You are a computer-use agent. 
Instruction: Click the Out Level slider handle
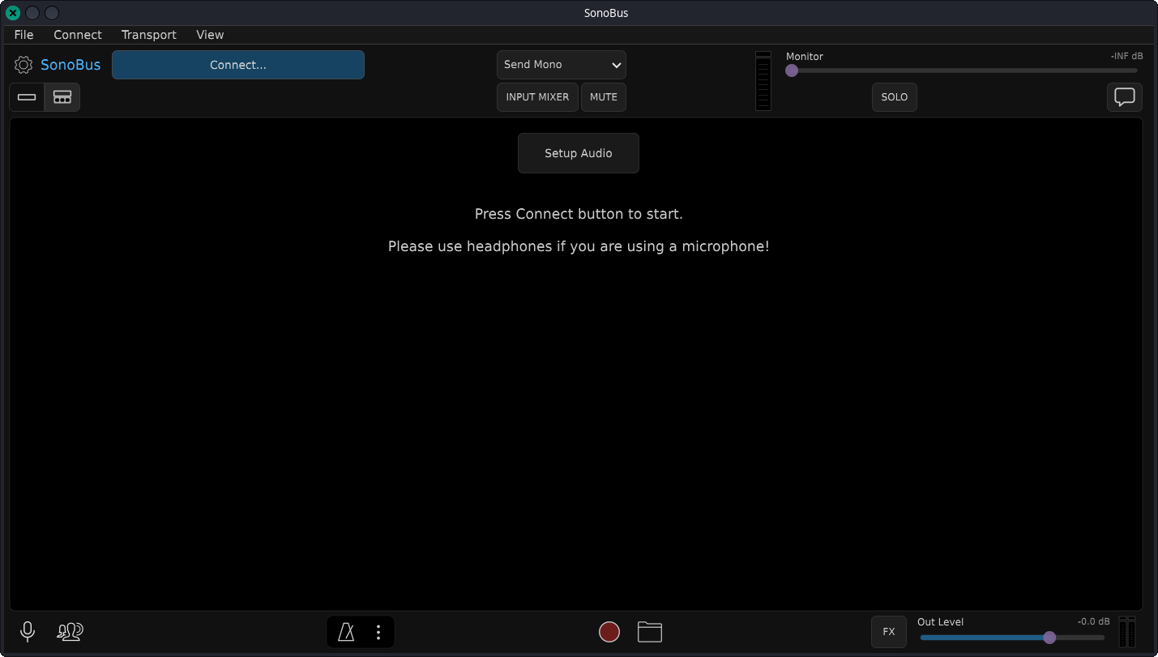(1049, 638)
